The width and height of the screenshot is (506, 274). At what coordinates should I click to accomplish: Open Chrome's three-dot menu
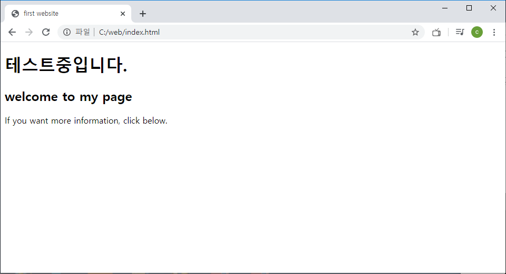tap(494, 32)
